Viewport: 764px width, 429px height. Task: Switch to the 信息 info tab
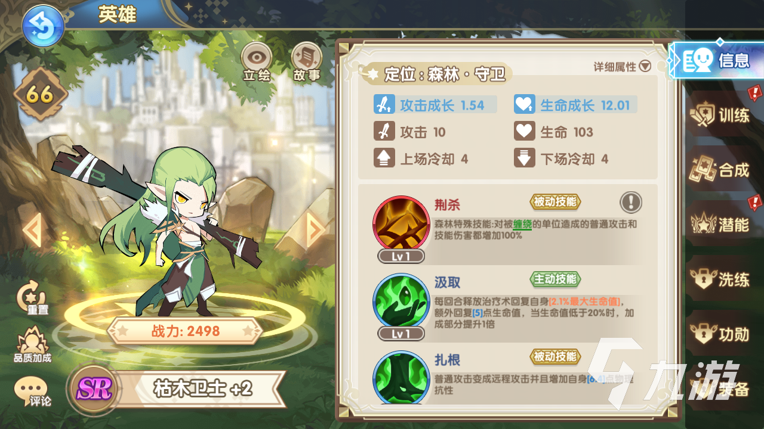click(x=716, y=60)
